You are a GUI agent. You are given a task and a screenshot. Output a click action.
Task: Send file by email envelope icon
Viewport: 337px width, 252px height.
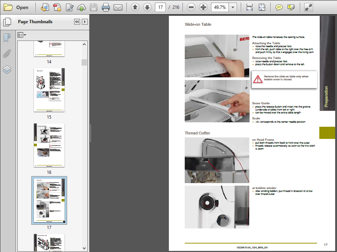118,7
